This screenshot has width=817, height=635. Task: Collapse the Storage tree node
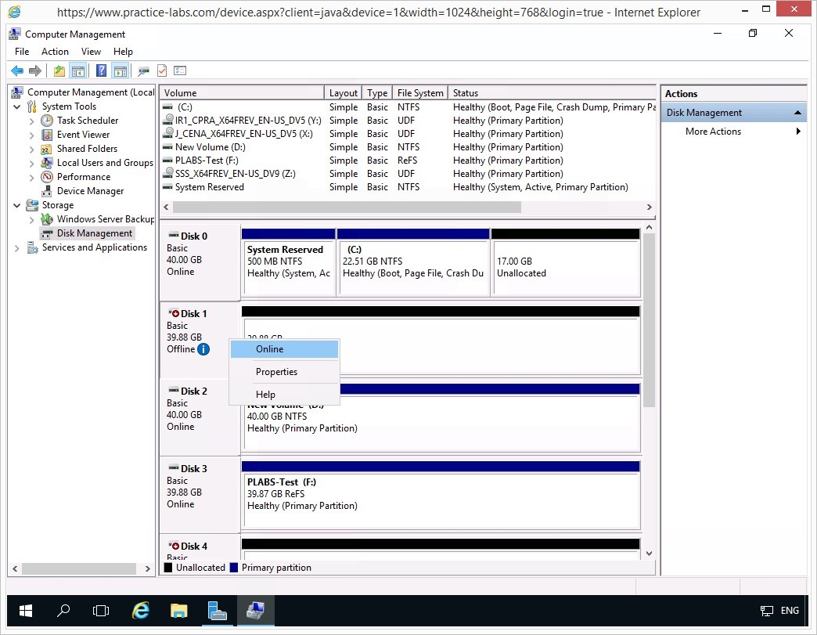(17, 205)
